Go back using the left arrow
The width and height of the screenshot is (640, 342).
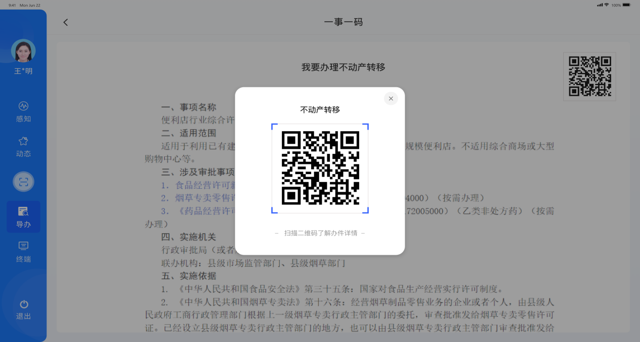point(65,22)
